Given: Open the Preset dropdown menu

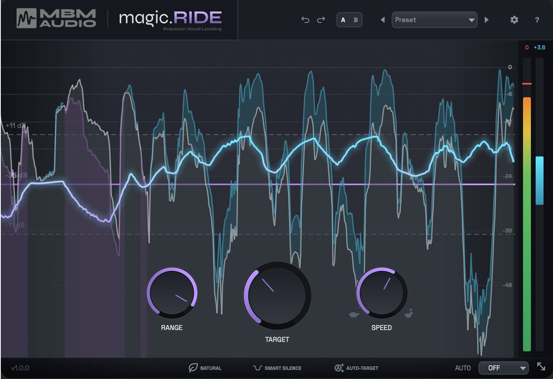Looking at the screenshot, I should coord(434,20).
